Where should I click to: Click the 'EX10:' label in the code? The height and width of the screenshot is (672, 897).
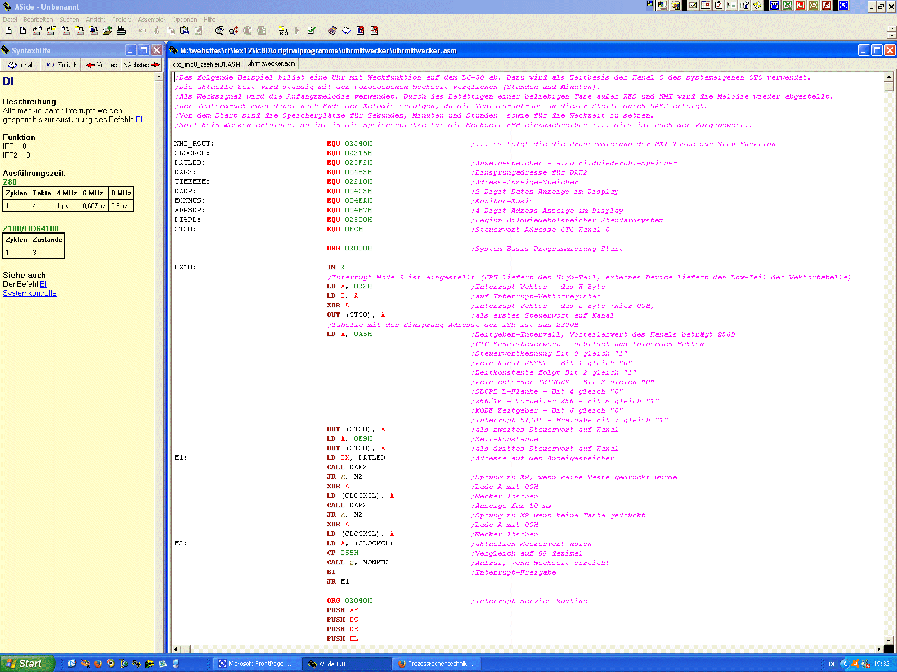click(185, 267)
